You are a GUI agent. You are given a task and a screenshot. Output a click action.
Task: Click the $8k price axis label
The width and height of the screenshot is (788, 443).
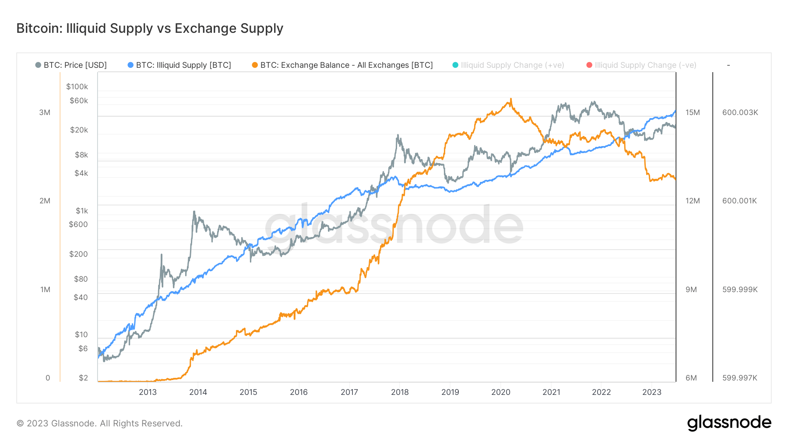81,155
